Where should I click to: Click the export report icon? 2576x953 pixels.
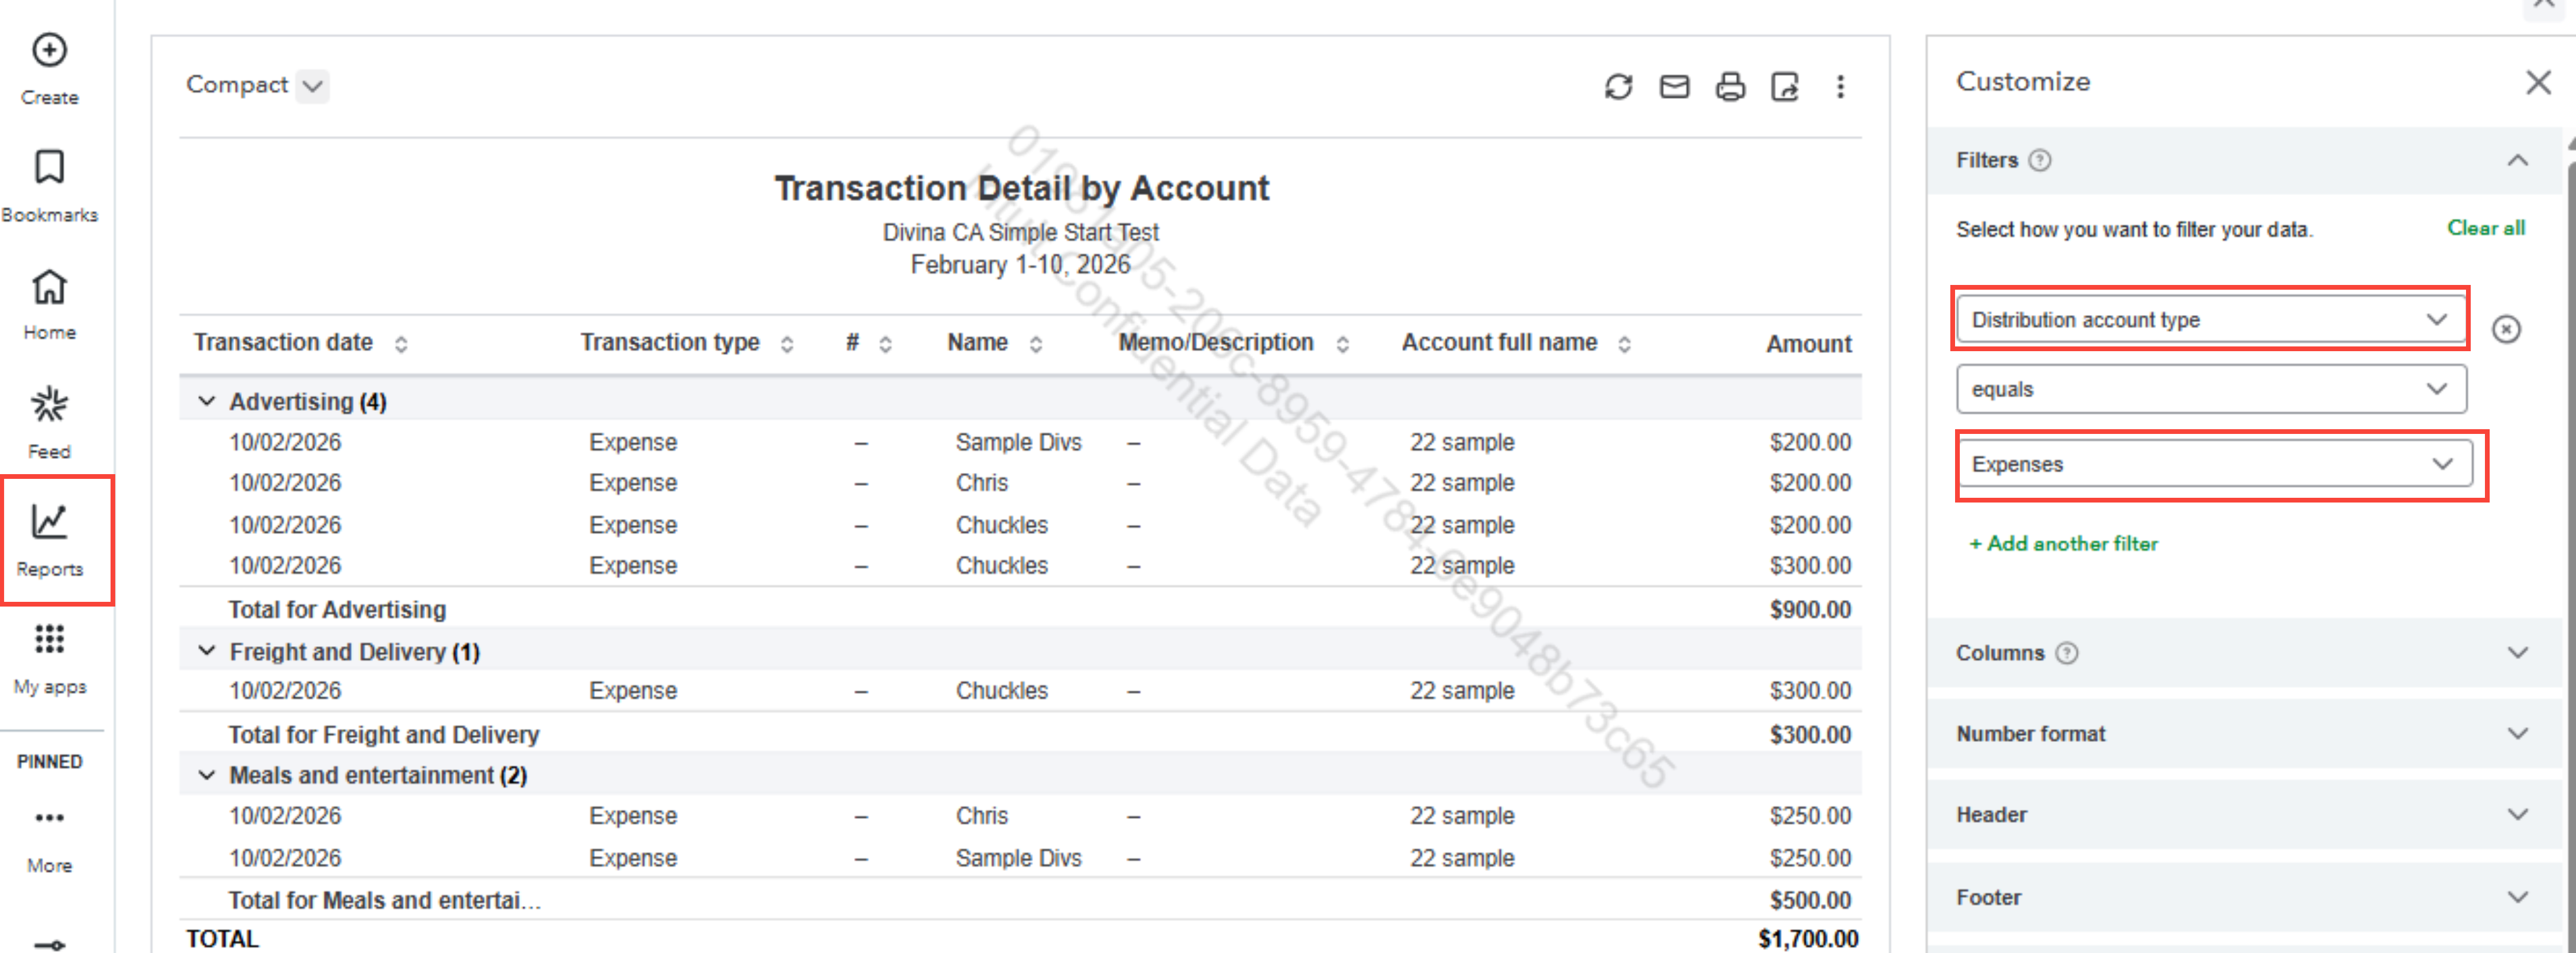tap(1784, 87)
